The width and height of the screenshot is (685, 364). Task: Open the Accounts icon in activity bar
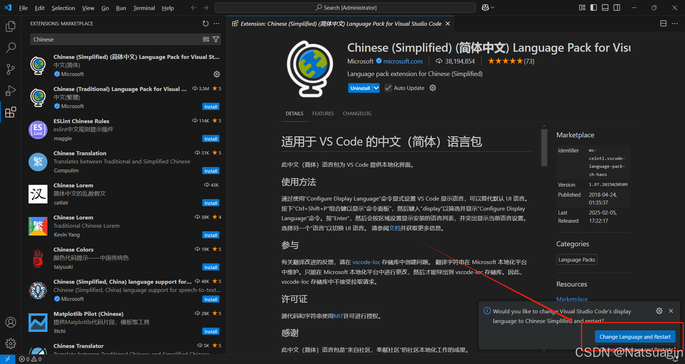(11, 322)
